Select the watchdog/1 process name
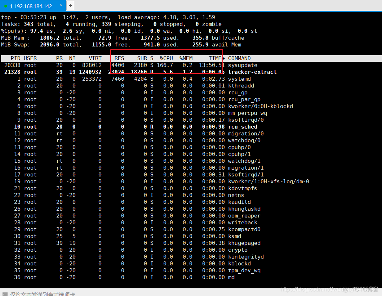 click(x=244, y=161)
